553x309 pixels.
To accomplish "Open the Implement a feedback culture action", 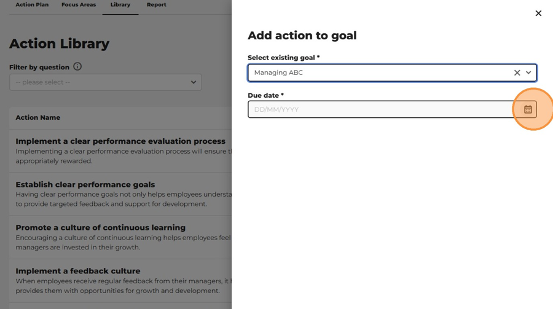I will [78, 271].
